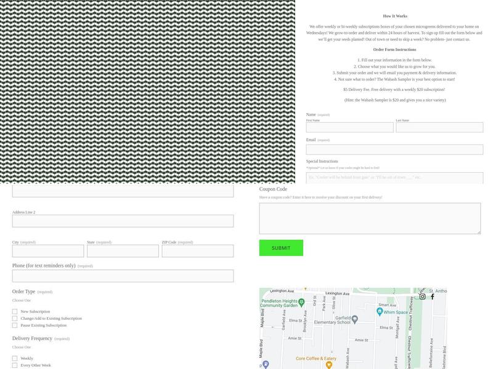
Task: Open the Instagram icon link
Action: [422, 296]
